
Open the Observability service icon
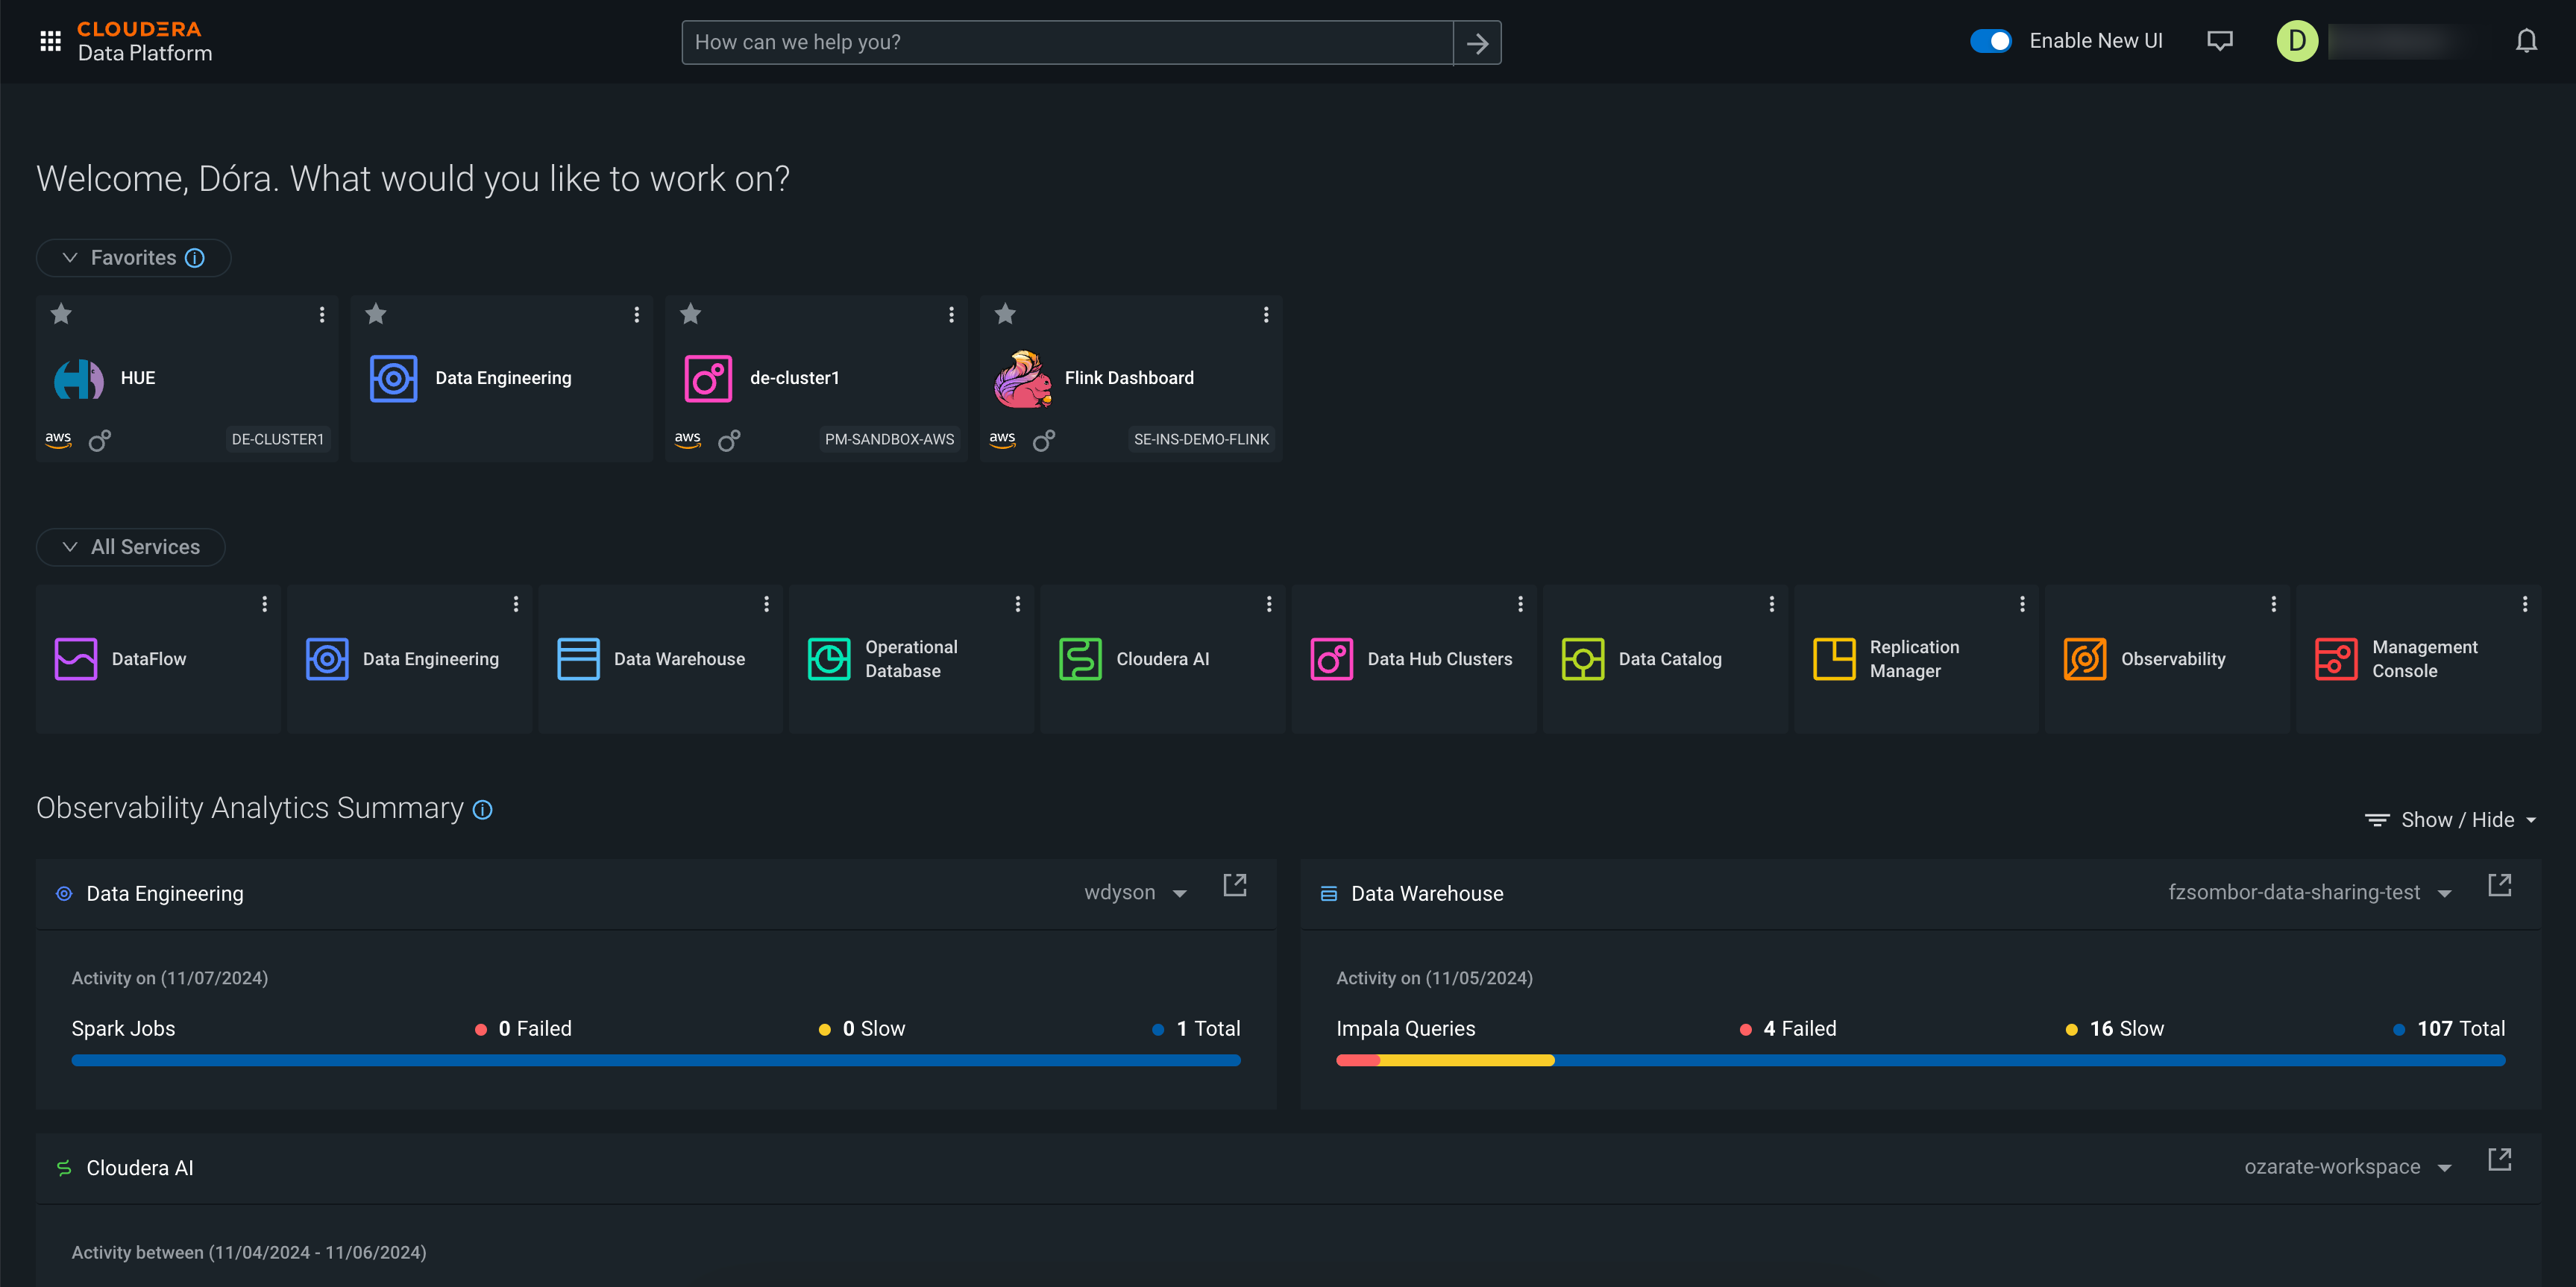(2085, 658)
